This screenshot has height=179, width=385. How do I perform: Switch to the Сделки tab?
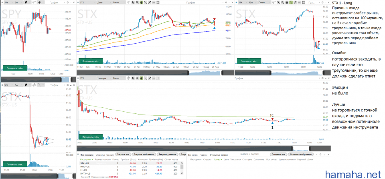(204, 155)
